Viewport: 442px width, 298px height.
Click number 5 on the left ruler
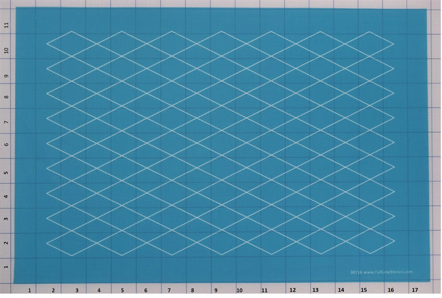coord(6,172)
